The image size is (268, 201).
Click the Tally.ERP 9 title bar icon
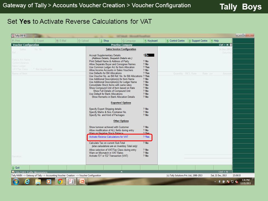click(13, 35)
